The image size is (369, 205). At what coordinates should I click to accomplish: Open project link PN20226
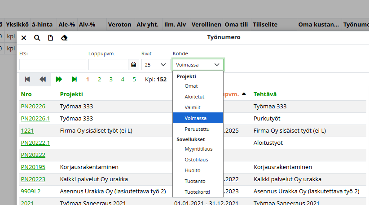coord(33,107)
